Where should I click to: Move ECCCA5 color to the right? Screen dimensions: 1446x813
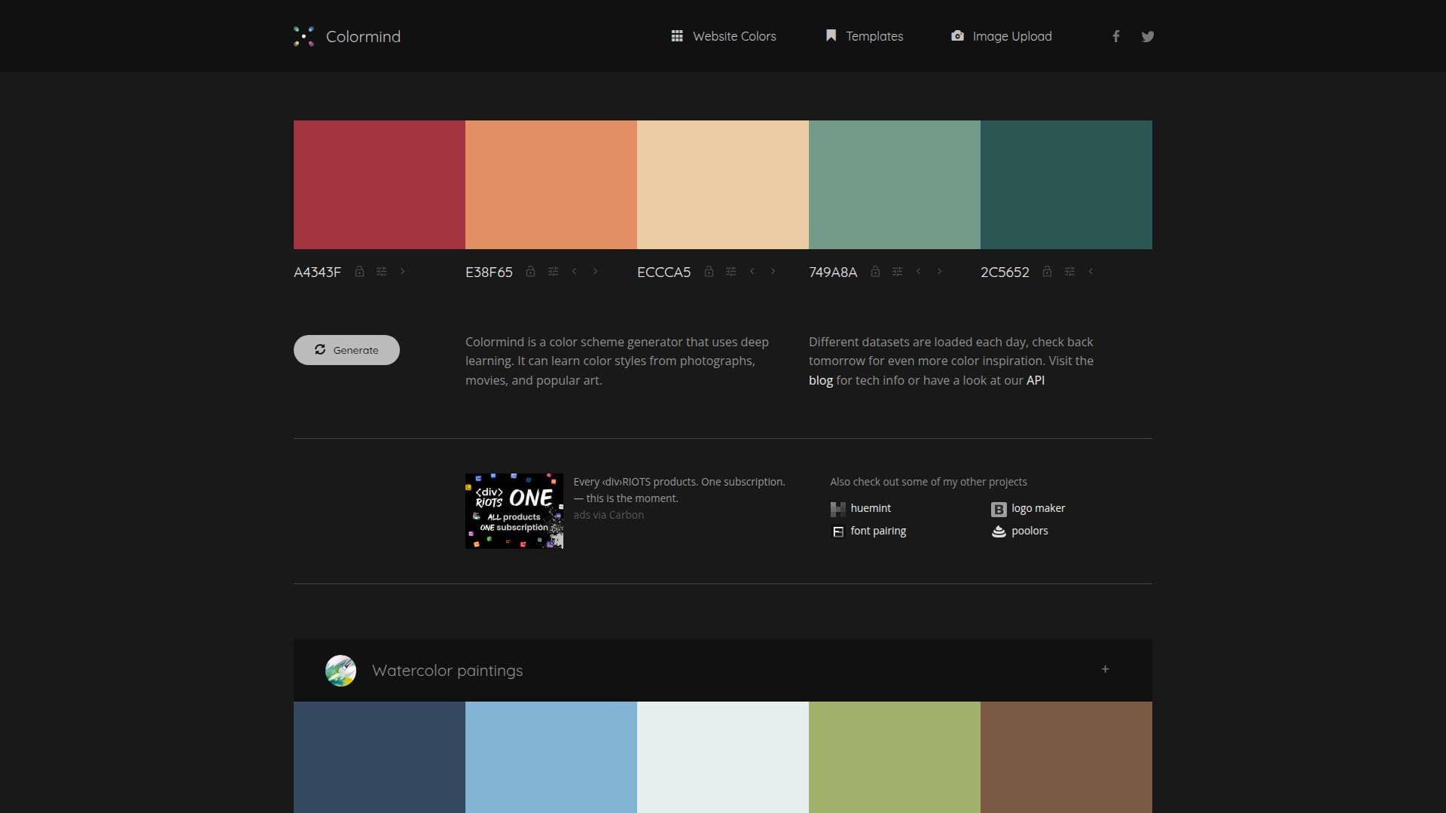(773, 272)
